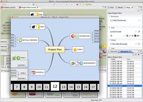Click the green Start marker on INFOMATION

(x=77, y=36)
